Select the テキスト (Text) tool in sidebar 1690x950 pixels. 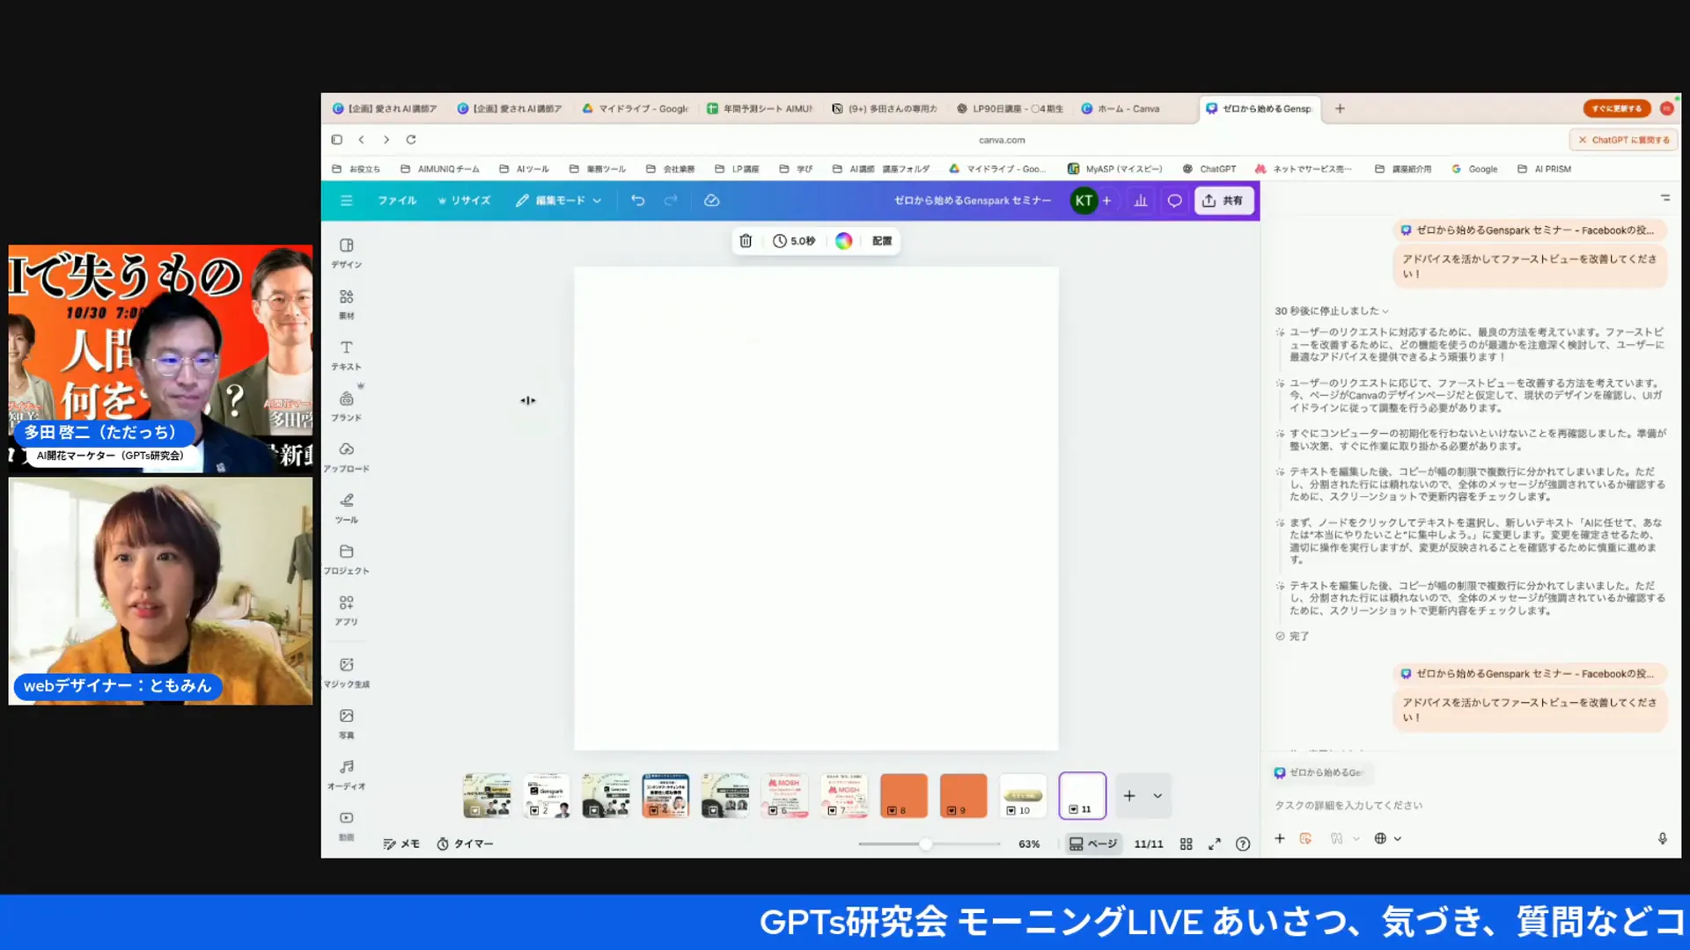(345, 350)
